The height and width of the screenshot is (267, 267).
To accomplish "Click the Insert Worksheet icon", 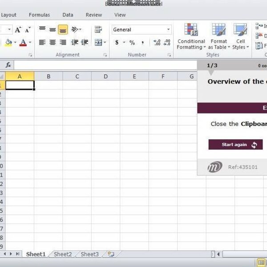I will point(111,254).
